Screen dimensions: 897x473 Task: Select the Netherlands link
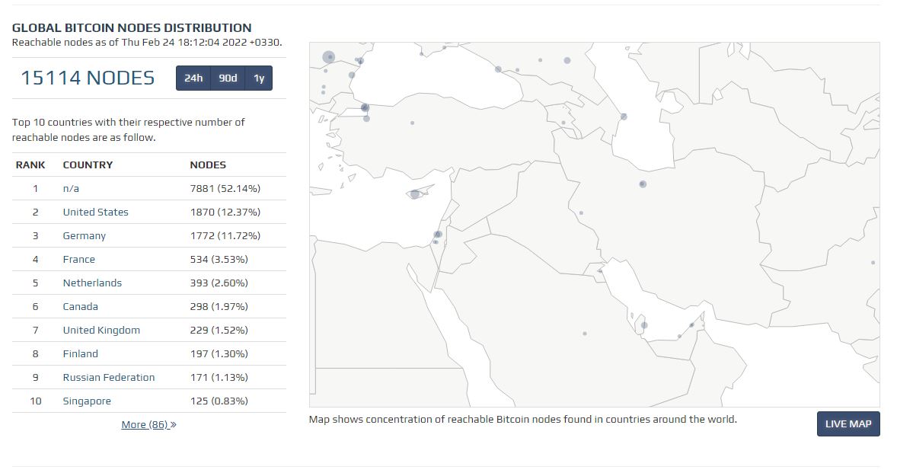(92, 283)
